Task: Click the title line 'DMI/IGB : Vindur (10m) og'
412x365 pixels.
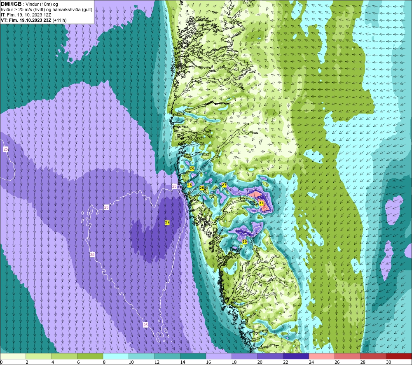Action: point(29,4)
